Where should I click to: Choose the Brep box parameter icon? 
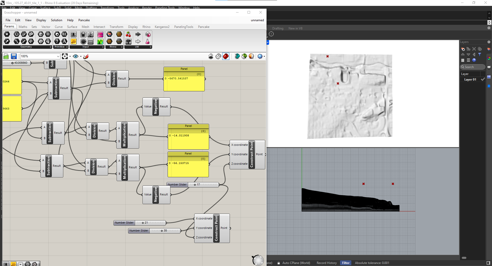(x=41, y=34)
